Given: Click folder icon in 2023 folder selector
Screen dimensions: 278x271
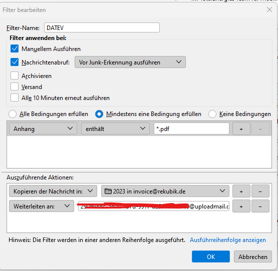Looking at the screenshot, I should coord(108,191).
